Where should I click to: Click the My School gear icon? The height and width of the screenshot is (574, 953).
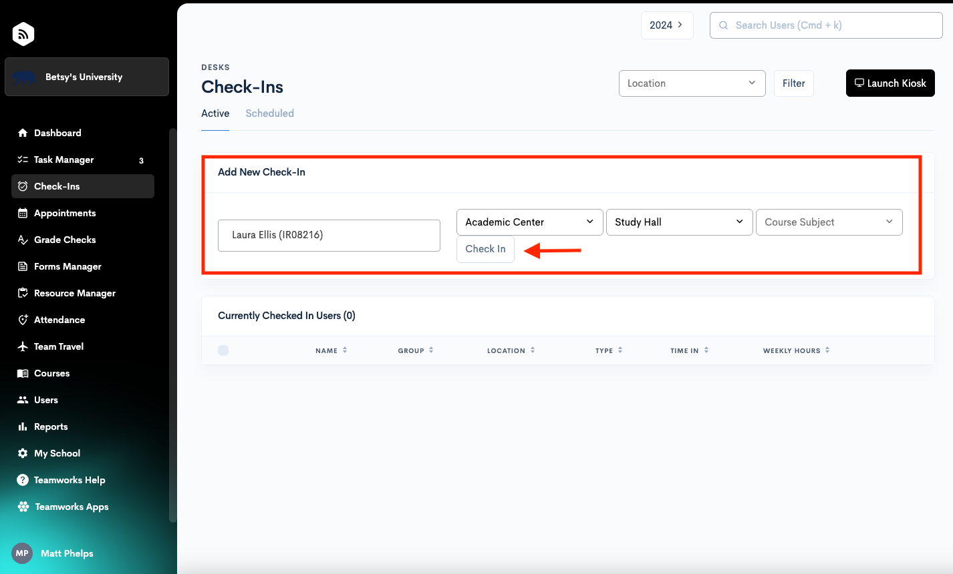[23, 453]
